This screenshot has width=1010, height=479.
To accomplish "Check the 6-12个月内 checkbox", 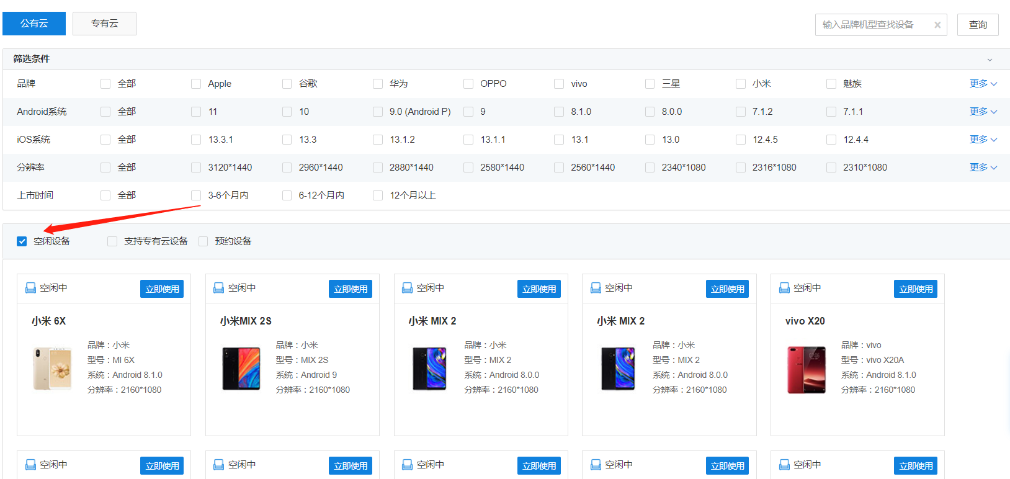I will (287, 195).
